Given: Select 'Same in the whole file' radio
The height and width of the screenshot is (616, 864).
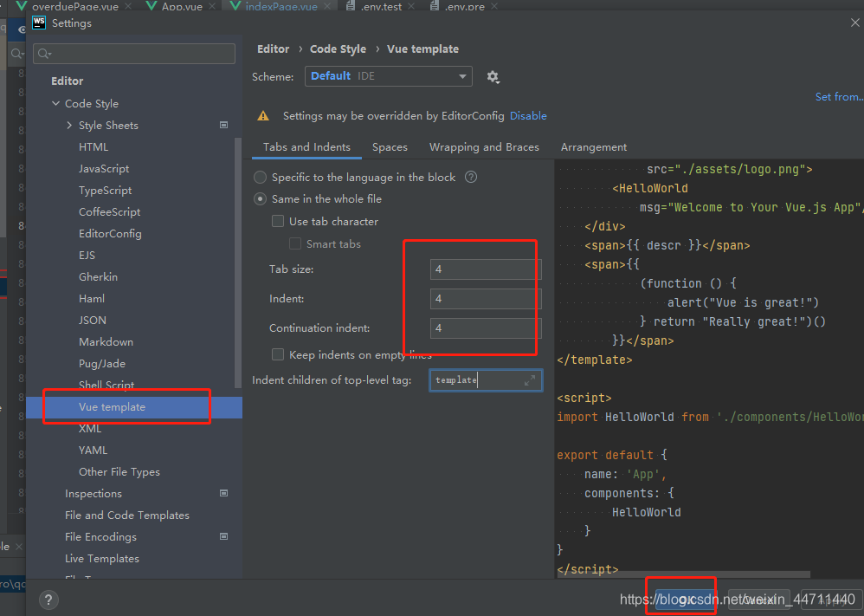Looking at the screenshot, I should pyautogui.click(x=260, y=199).
